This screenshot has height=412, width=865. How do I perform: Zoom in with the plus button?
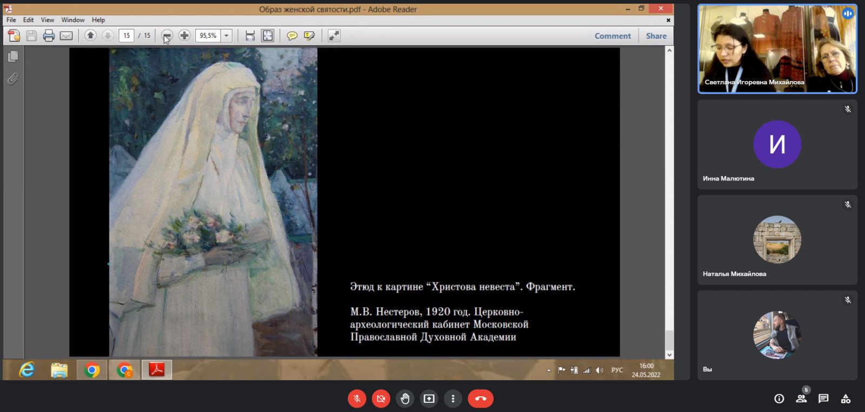tap(184, 36)
